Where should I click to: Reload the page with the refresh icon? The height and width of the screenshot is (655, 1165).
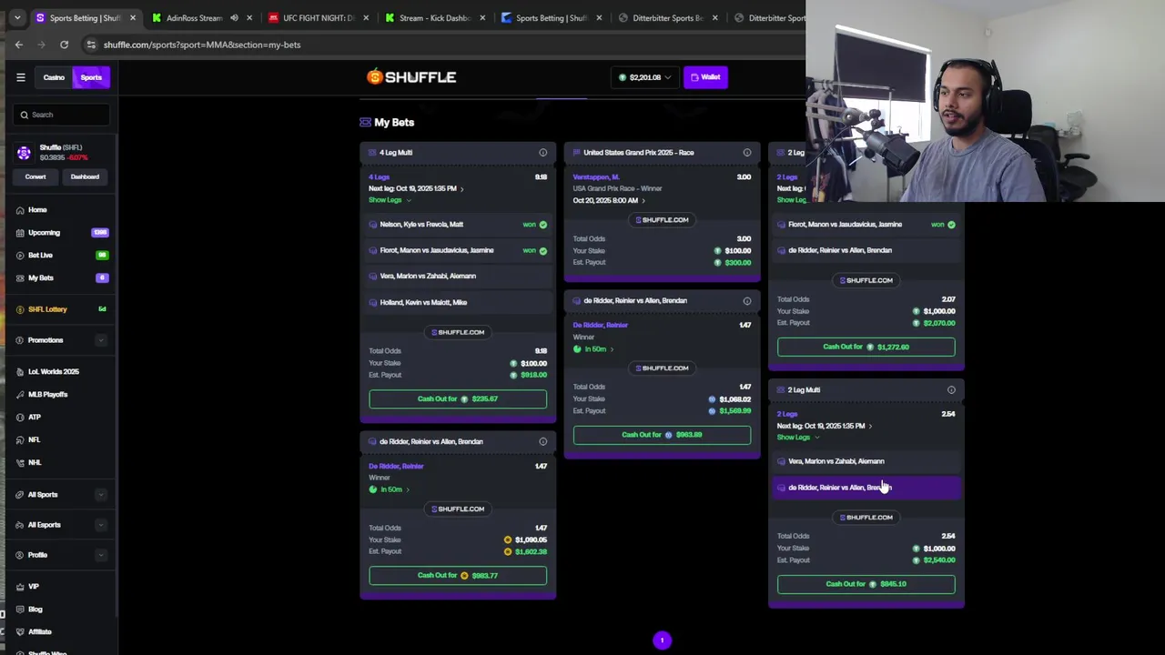tap(64, 45)
